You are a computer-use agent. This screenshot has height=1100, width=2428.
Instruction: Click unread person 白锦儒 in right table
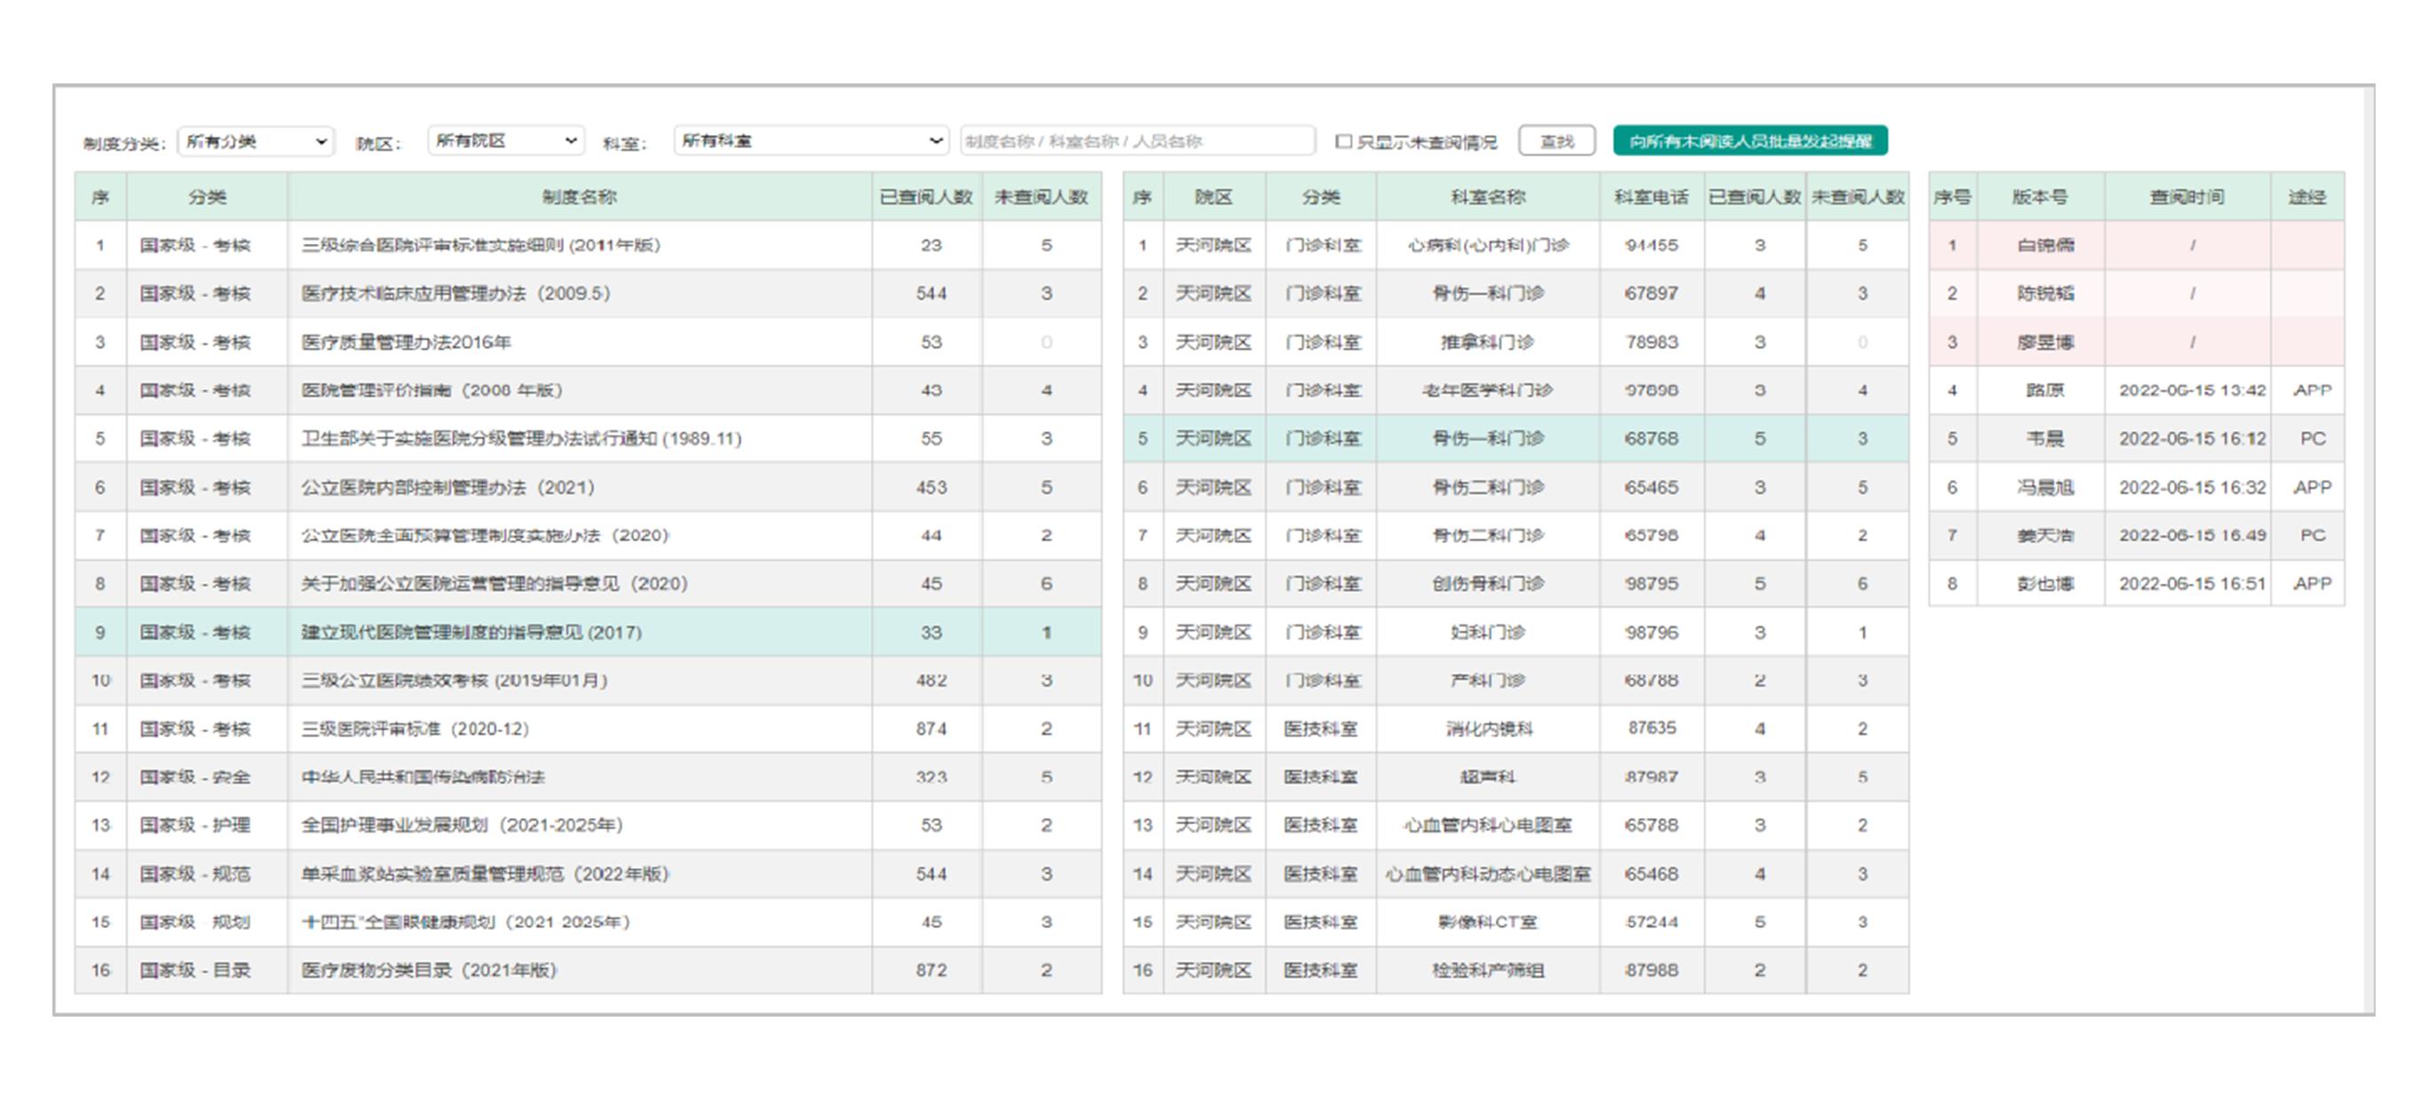point(2044,245)
